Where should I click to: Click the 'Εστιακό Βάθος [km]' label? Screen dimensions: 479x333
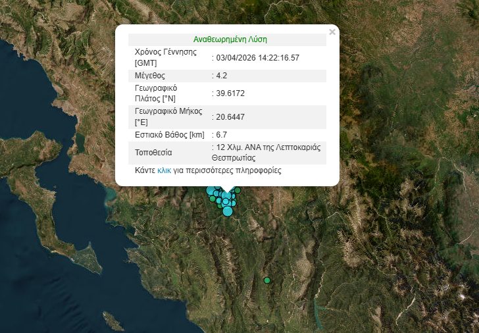(170, 135)
